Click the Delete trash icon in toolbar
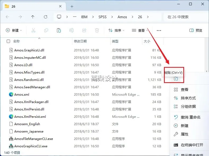The image size is (209, 156). (97, 30)
